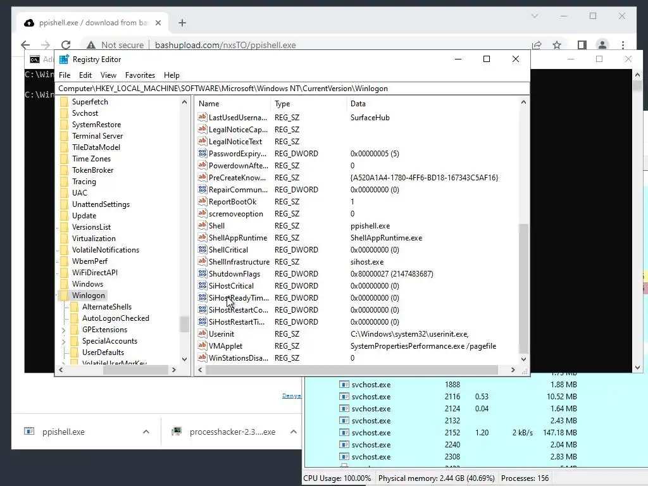Select the VMApplet value icon
Viewport: 648px width, 486px height.
[202, 346]
